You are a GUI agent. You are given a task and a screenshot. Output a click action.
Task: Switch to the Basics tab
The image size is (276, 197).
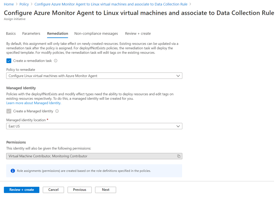[11, 34]
